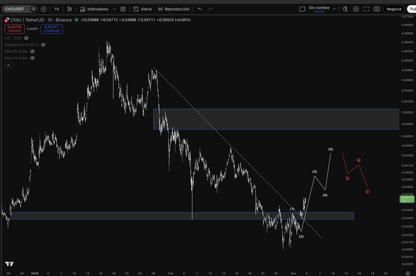The image size is (416, 276).
Task: Click the 0,07000 price axis label
Action: click(407, 17)
